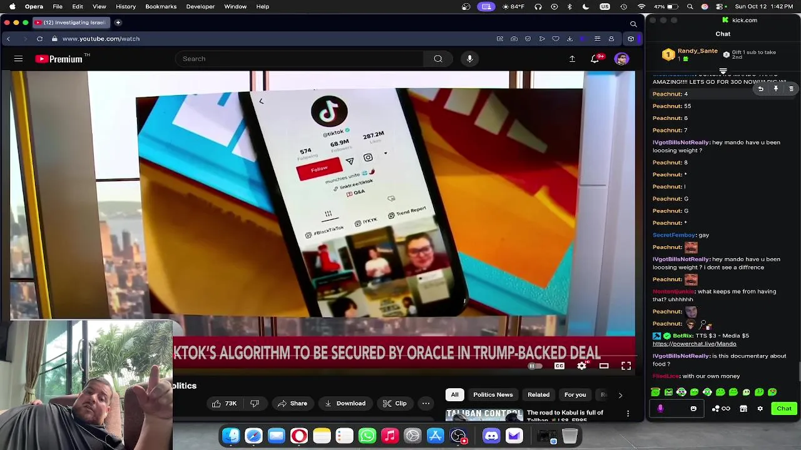Select the All filter chip
Image resolution: width=801 pixels, height=450 pixels.
(455, 395)
